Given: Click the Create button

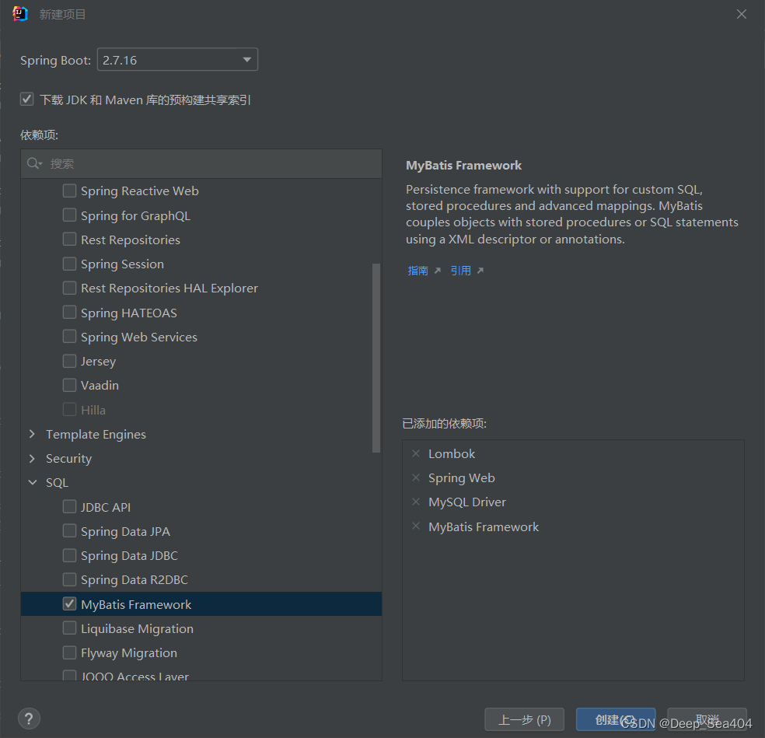Looking at the screenshot, I should (616, 719).
